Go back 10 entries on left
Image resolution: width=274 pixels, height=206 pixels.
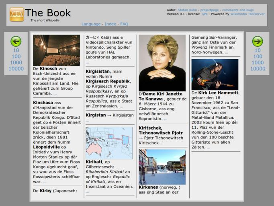click(16, 51)
